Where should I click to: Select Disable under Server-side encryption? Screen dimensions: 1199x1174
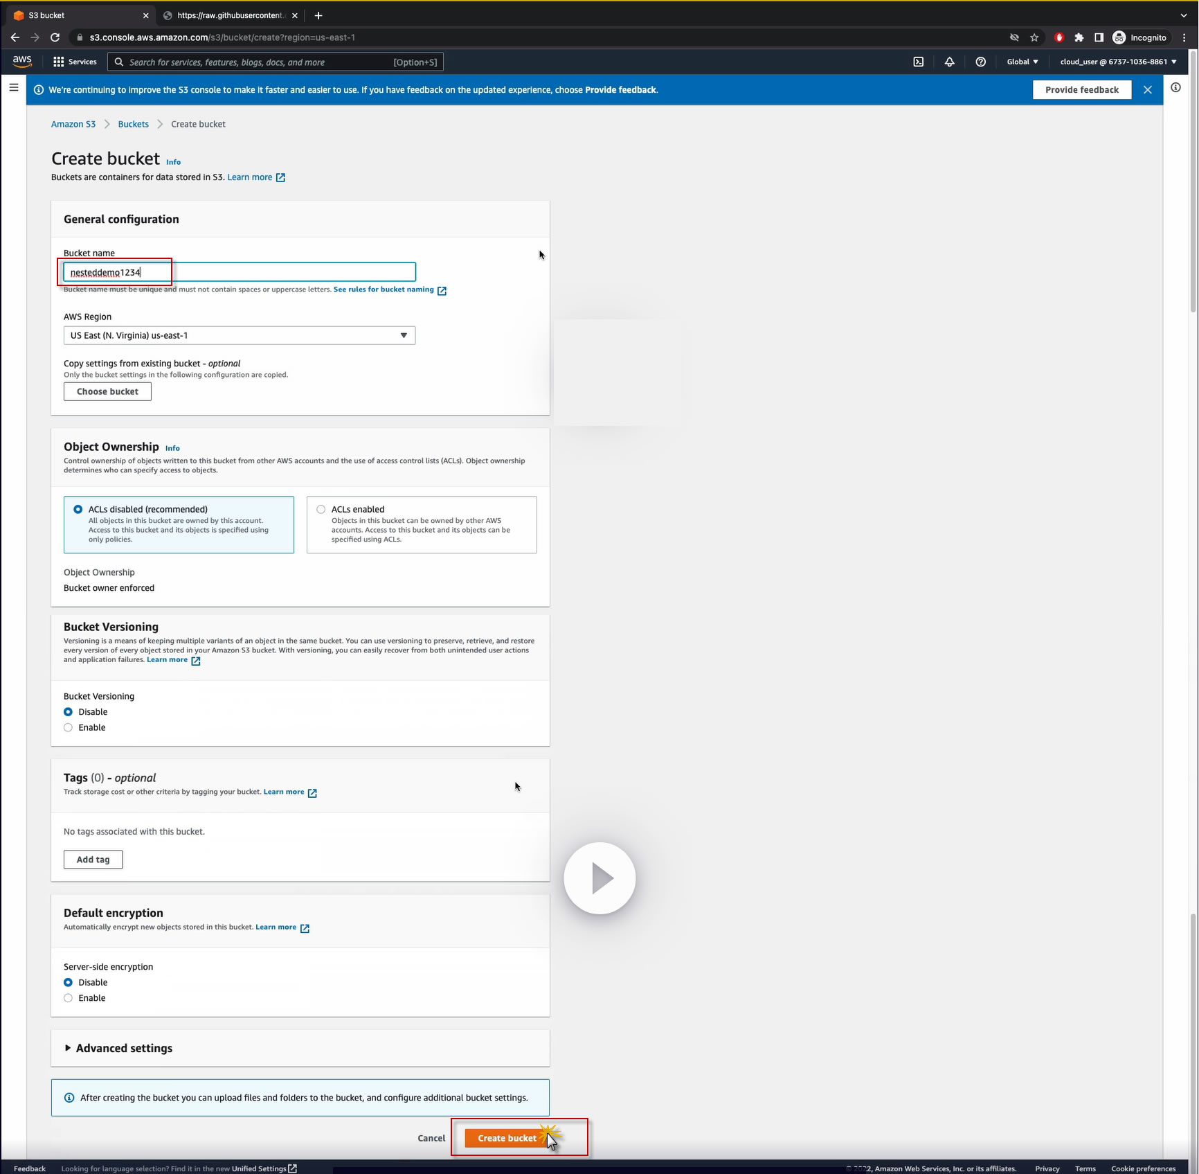(68, 982)
